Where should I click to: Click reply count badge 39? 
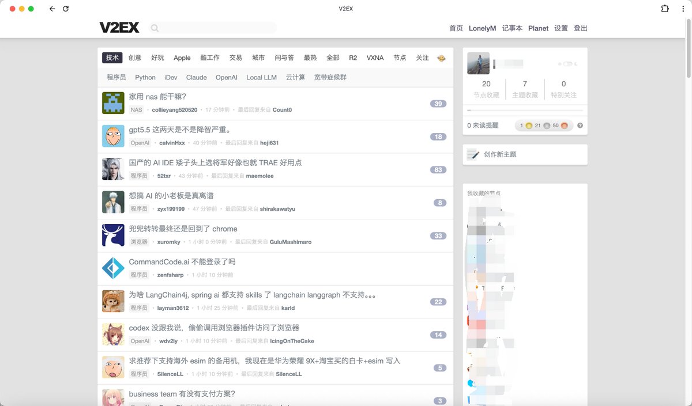pyautogui.click(x=438, y=104)
